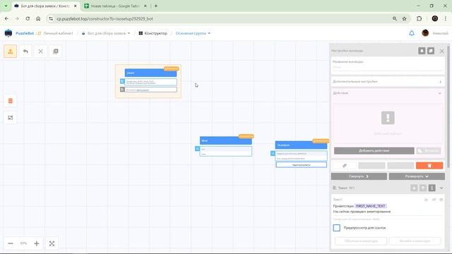Collapse the Текст block with chevron

tap(441, 188)
